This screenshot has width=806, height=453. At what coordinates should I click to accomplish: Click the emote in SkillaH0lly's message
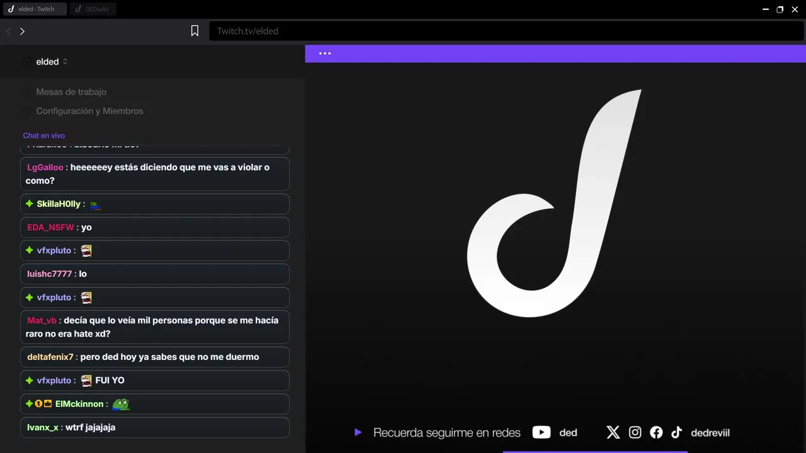pos(95,204)
